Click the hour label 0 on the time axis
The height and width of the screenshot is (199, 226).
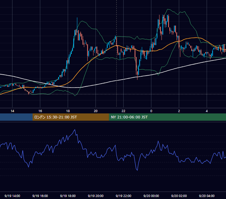point(151,111)
